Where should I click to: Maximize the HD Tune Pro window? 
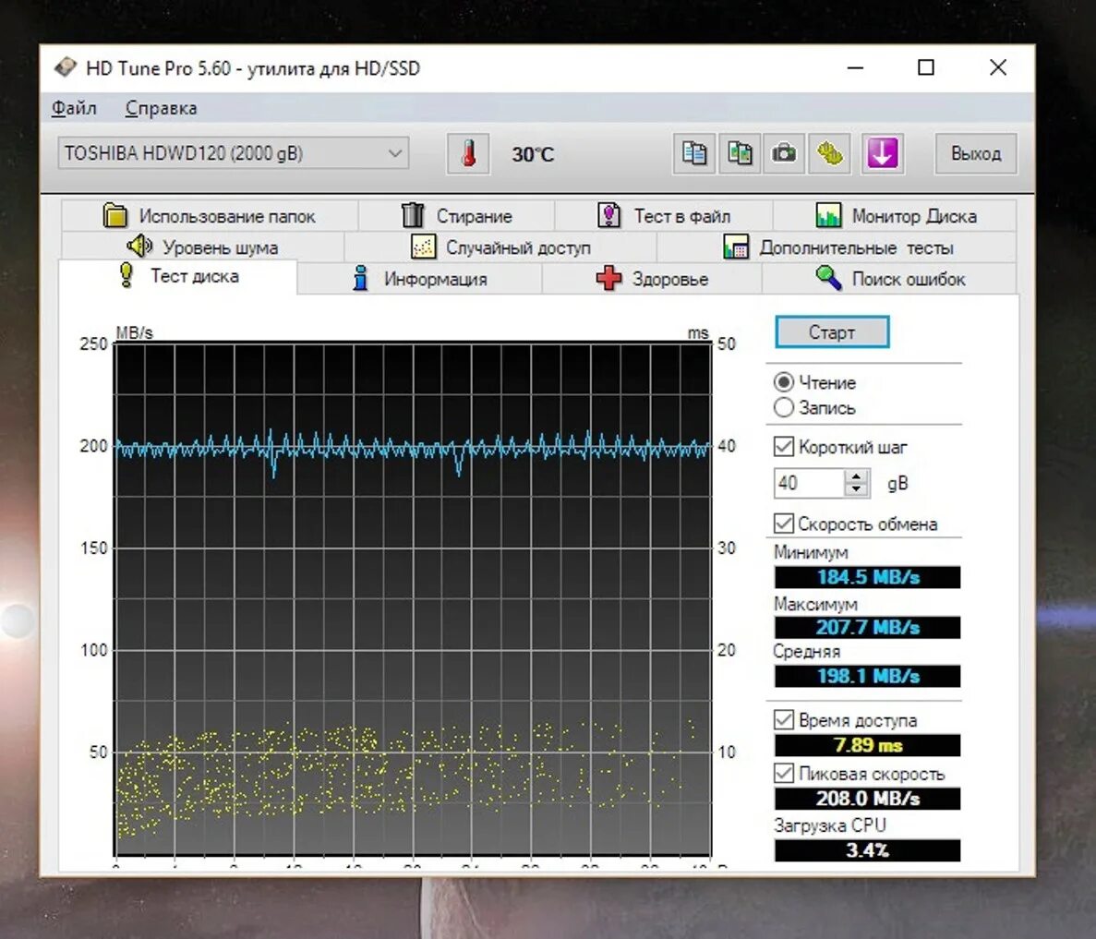(x=926, y=67)
